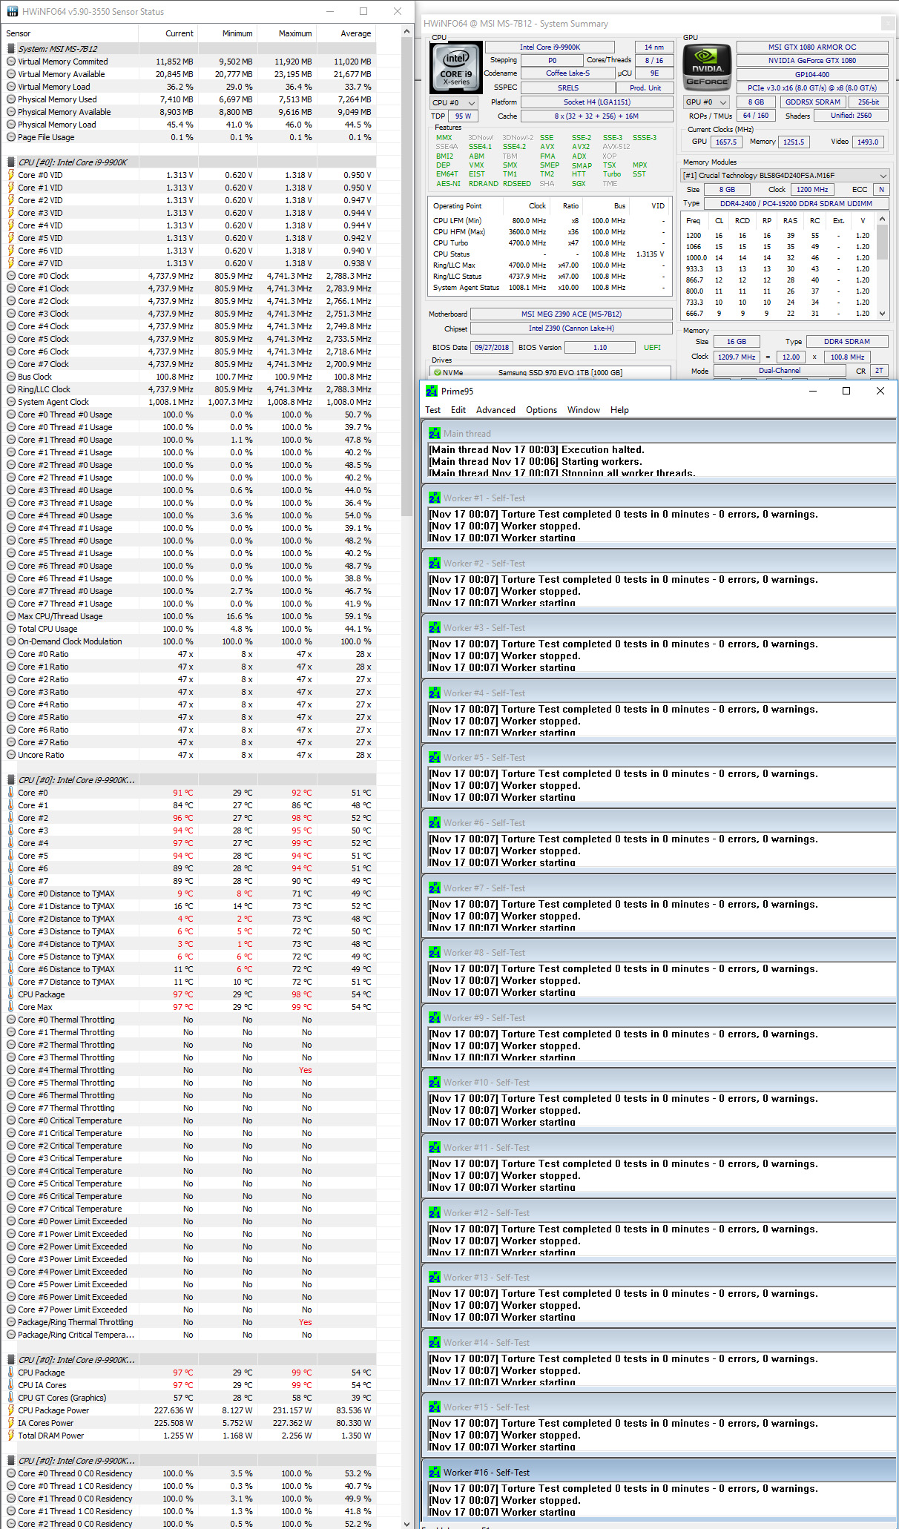
Task: Click the Intel Core i9-9900K CPU name field
Action: pyautogui.click(x=550, y=47)
